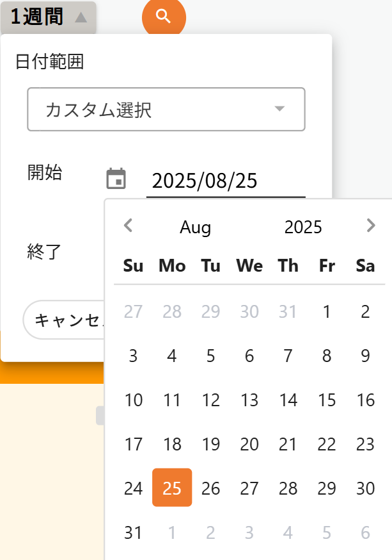392x560 pixels.
Task: Expand the 1週間 period dropdown
Action: tap(49, 17)
